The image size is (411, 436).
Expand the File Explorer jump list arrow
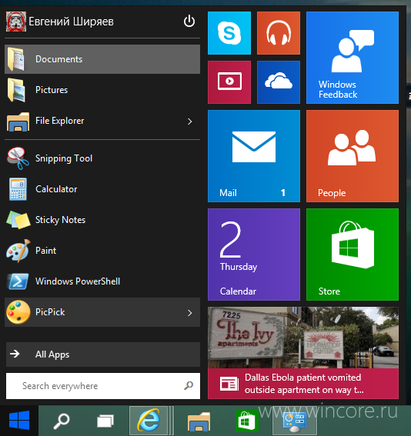190,121
